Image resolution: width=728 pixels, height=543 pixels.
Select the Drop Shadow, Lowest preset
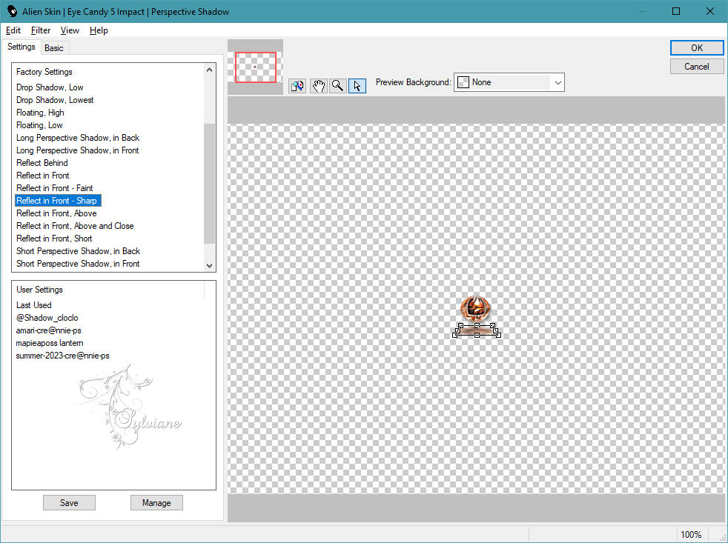(x=55, y=100)
